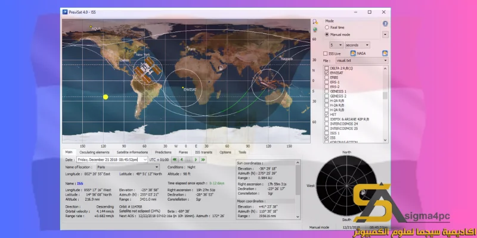The height and width of the screenshot is (238, 477).
Task: Click the AQUA satellite marker on the map
Action: coord(91,27)
